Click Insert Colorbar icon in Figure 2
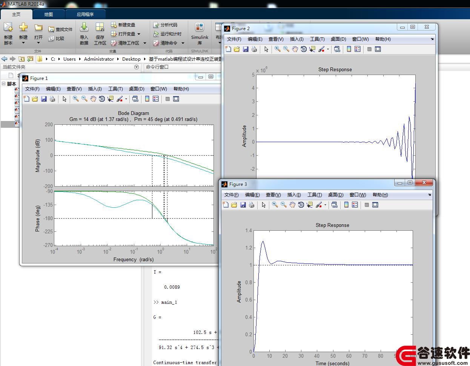The height and width of the screenshot is (366, 470). point(349,49)
